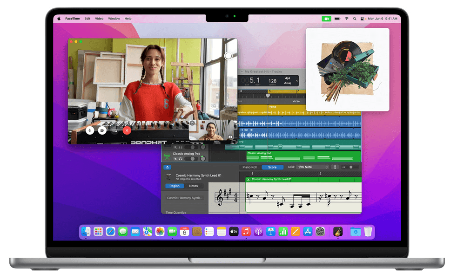Image resolution: width=457 pixels, height=279 pixels.
Task: Open Spotlight search
Action: [355, 19]
